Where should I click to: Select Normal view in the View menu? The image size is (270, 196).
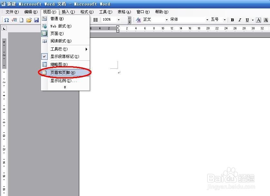(x=65, y=19)
